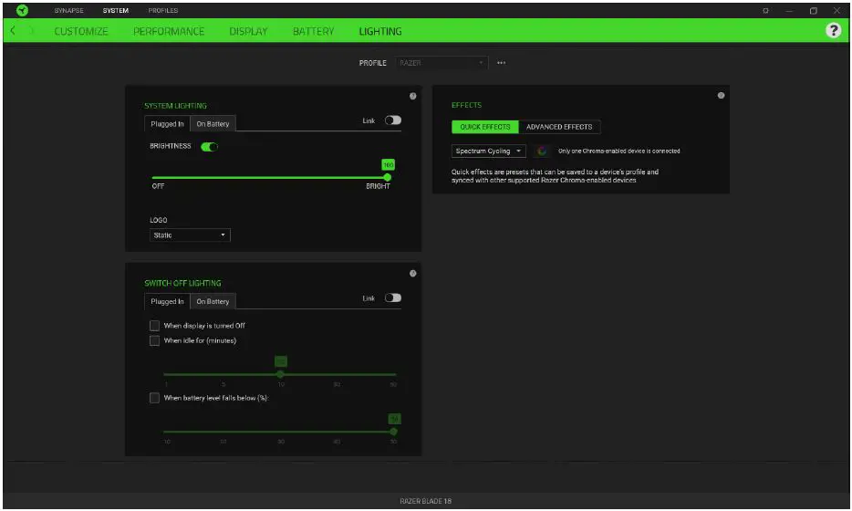Open profile options three-dot menu
852x511 pixels.
coord(501,63)
